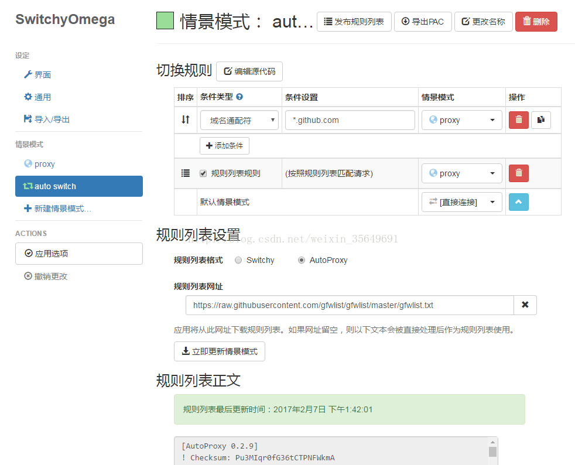
Task: Clear the rule list URL with X button
Action: 525,305
